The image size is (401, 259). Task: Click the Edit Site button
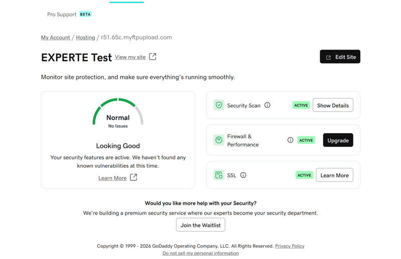(x=340, y=57)
